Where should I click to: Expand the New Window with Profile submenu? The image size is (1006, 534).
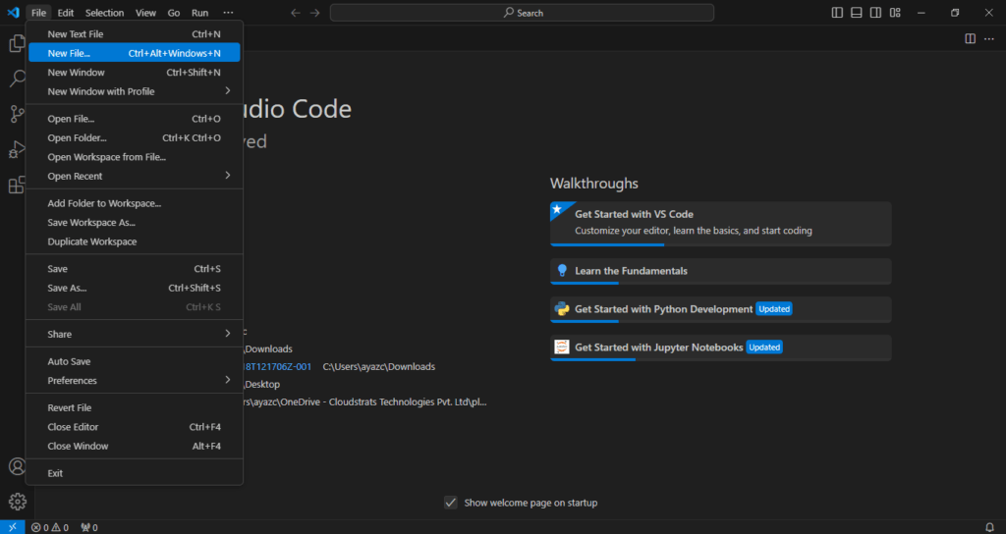[134, 91]
